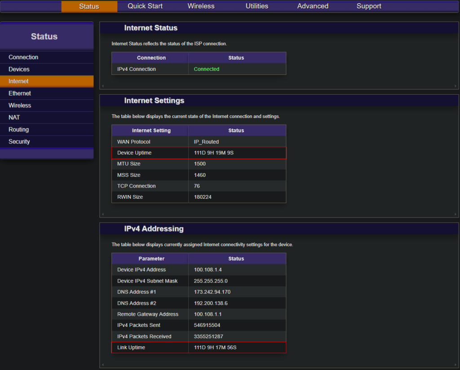460x370 pixels.
Task: Click the green Connected status text
Action: click(x=207, y=70)
